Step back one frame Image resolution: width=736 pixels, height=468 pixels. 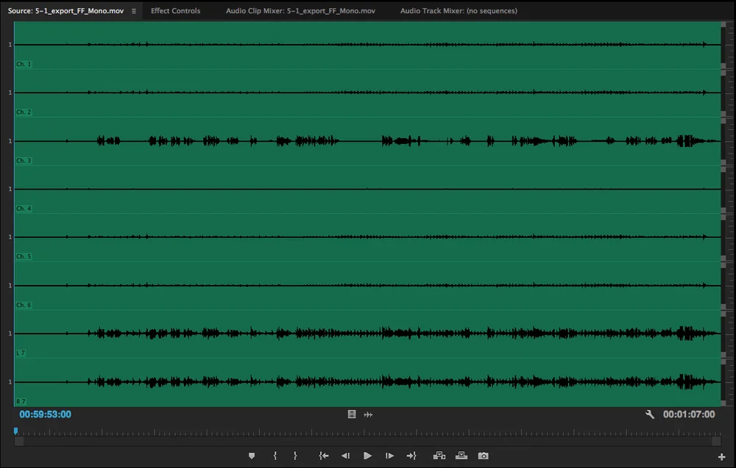point(345,456)
